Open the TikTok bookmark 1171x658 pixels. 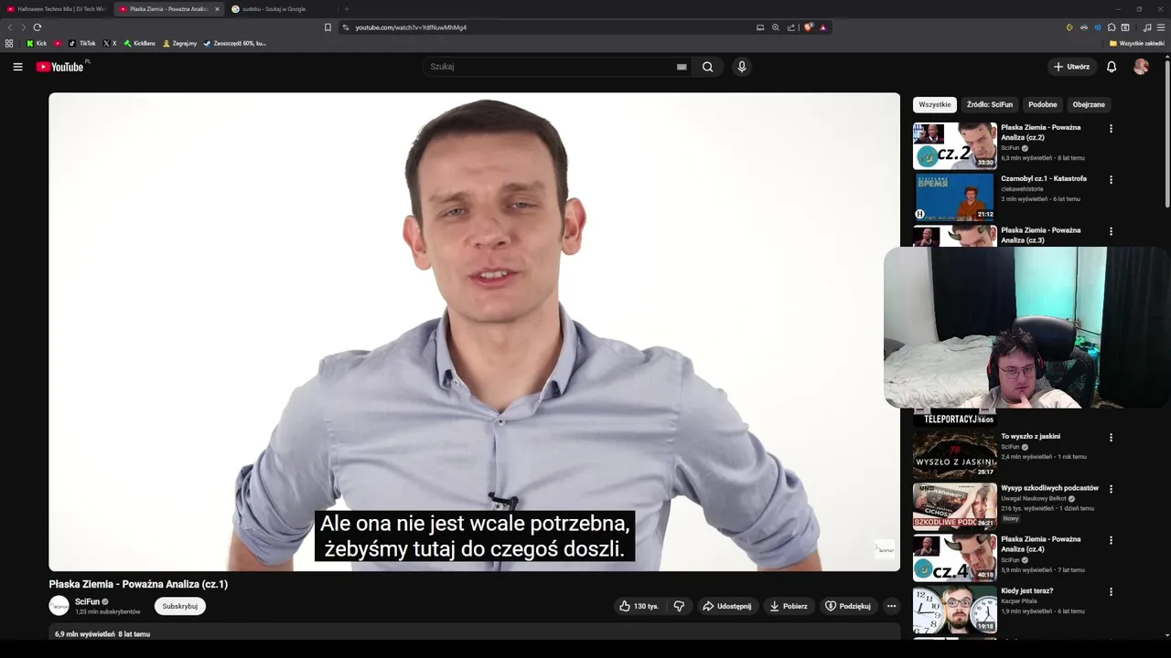pyautogui.click(x=81, y=43)
